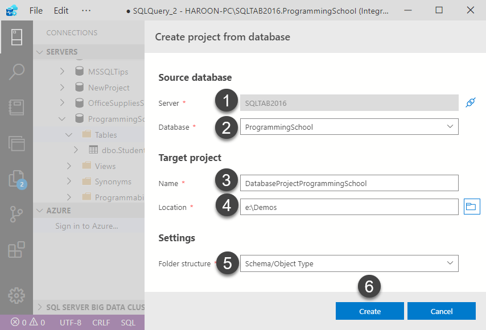Open the Edit menu
486x330 pixels.
[x=61, y=10]
